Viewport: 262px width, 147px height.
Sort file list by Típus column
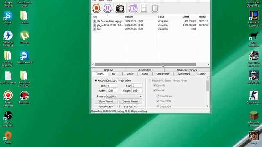pyautogui.click(x=169, y=17)
